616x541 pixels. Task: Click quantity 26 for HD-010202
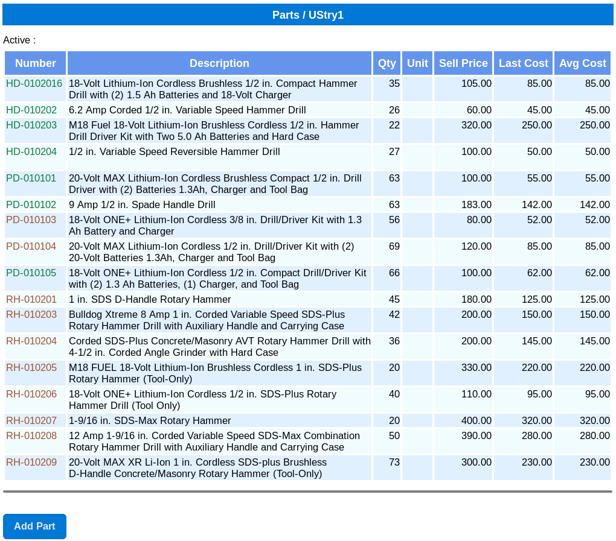pyautogui.click(x=394, y=110)
